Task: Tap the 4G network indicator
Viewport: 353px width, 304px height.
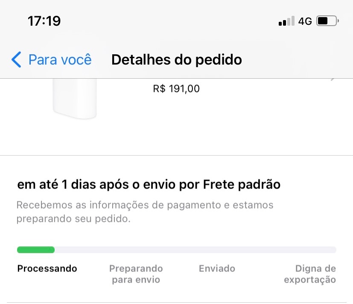Action: click(x=305, y=21)
